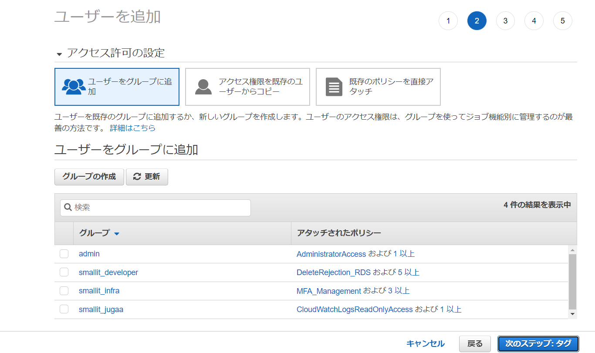The height and width of the screenshot is (353, 595).
Task: Go to step 3 in wizard
Action: click(505, 21)
